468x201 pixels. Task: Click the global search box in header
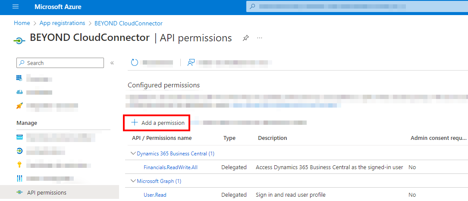coord(357,6)
